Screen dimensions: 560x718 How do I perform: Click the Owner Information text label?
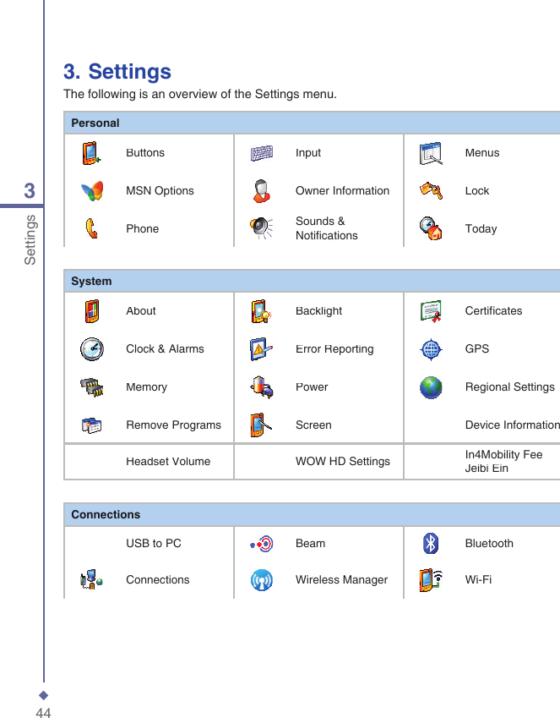click(x=342, y=191)
